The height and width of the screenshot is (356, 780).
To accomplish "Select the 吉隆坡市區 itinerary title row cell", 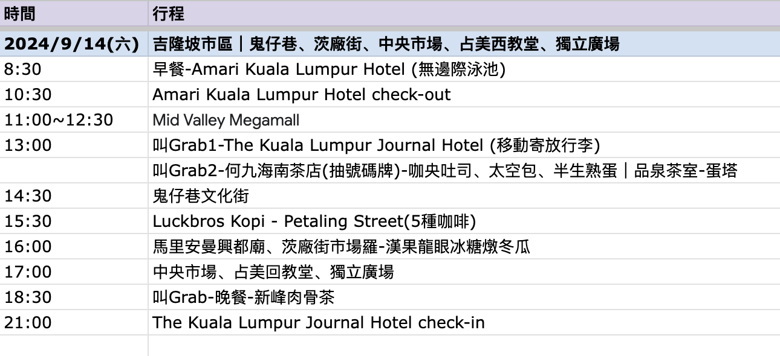I will click(464, 44).
